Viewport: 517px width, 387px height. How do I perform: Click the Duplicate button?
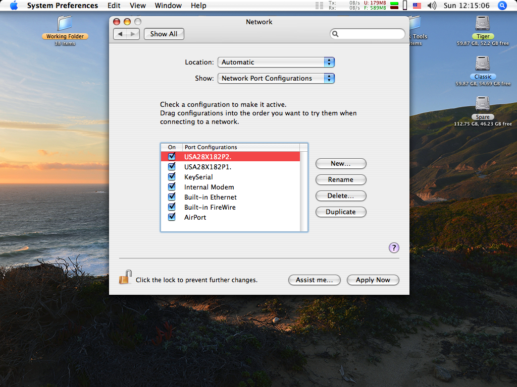tap(341, 212)
